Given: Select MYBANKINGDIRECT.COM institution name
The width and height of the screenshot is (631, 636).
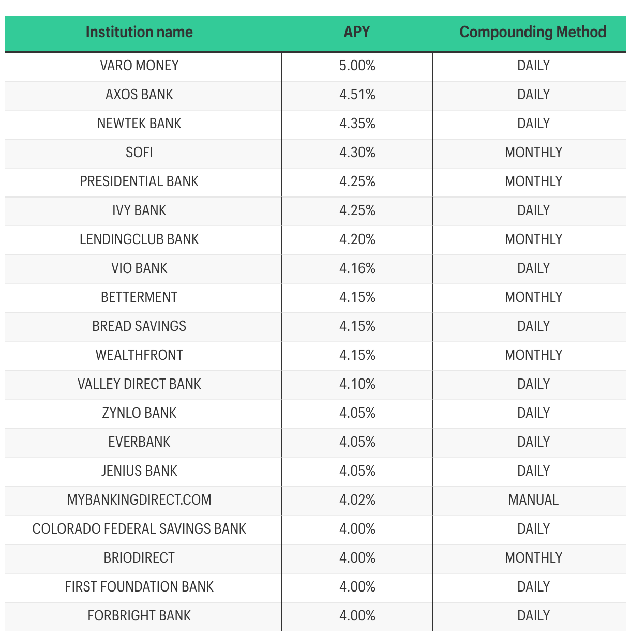Looking at the screenshot, I should (139, 500).
